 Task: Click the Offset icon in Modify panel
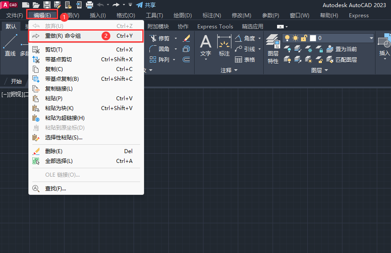[x=186, y=59]
